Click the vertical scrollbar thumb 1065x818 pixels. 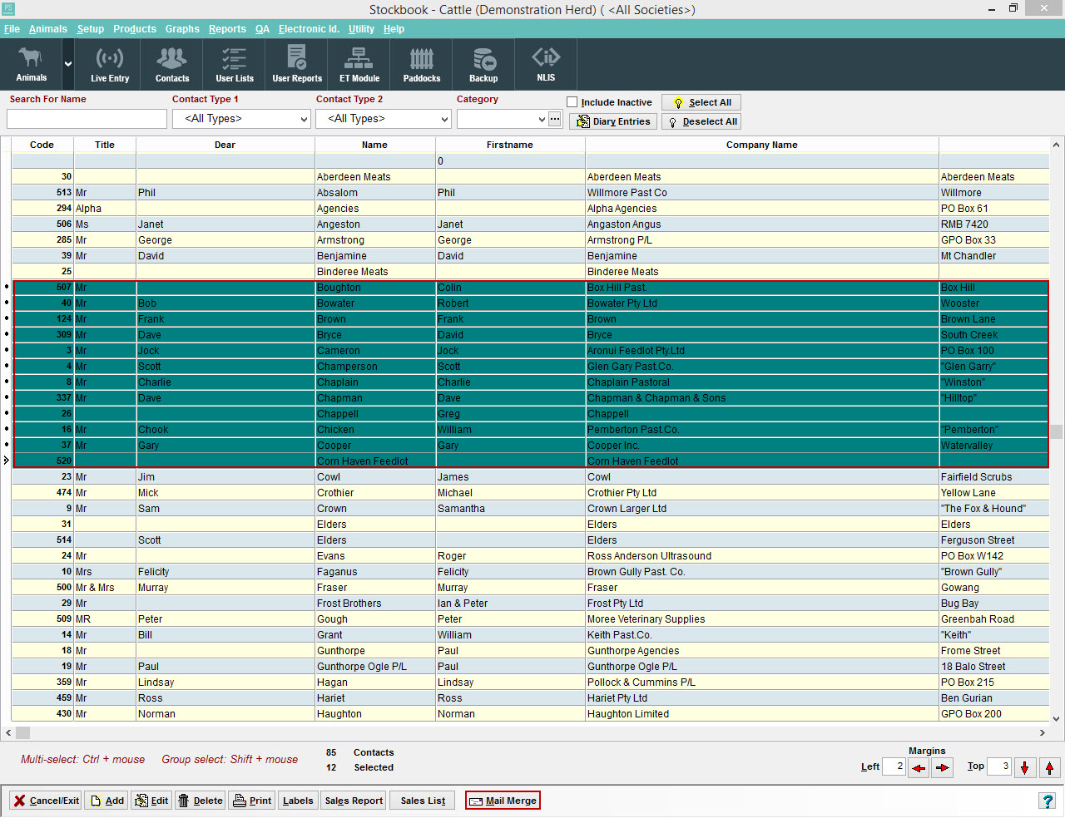pyautogui.click(x=1057, y=431)
